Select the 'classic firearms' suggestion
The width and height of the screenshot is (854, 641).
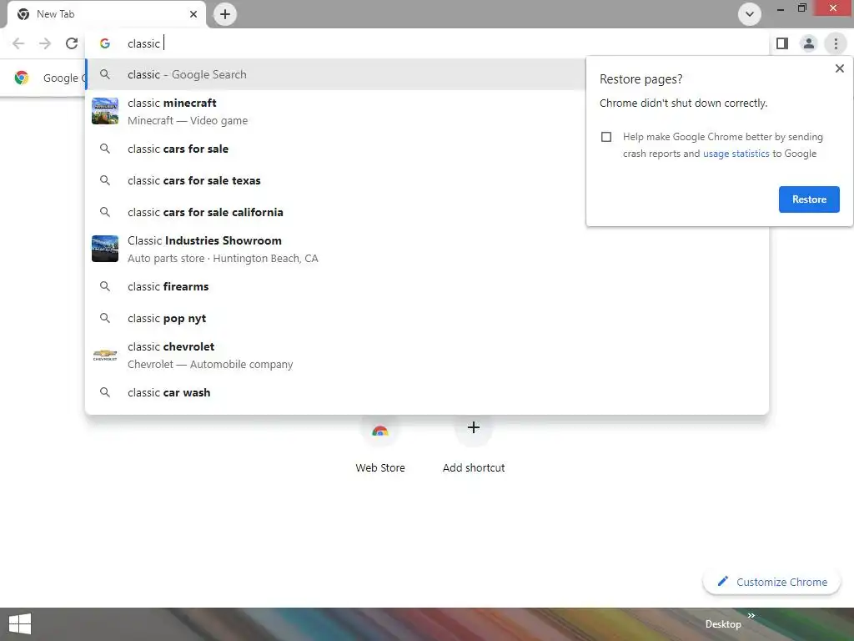coord(427,287)
